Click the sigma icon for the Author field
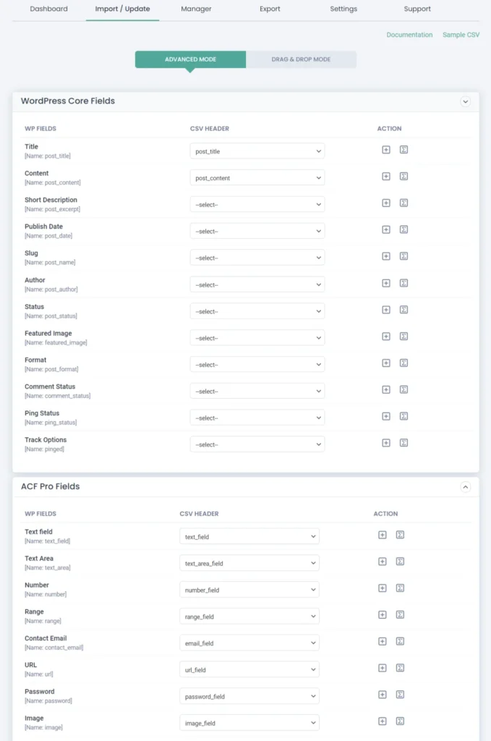 click(404, 284)
